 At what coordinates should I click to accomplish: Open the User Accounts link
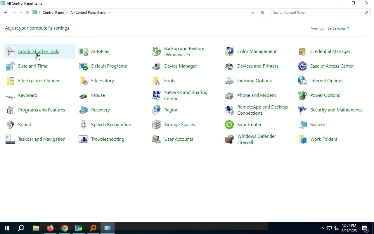click(179, 139)
